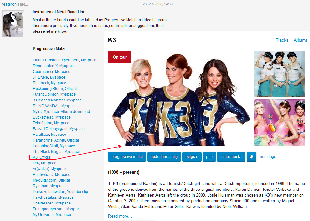Switch to the Albums tab

[x=300, y=40]
